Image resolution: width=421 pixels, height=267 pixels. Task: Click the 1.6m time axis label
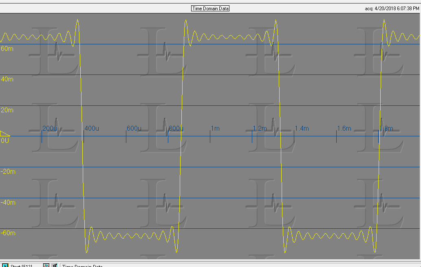[344, 128]
